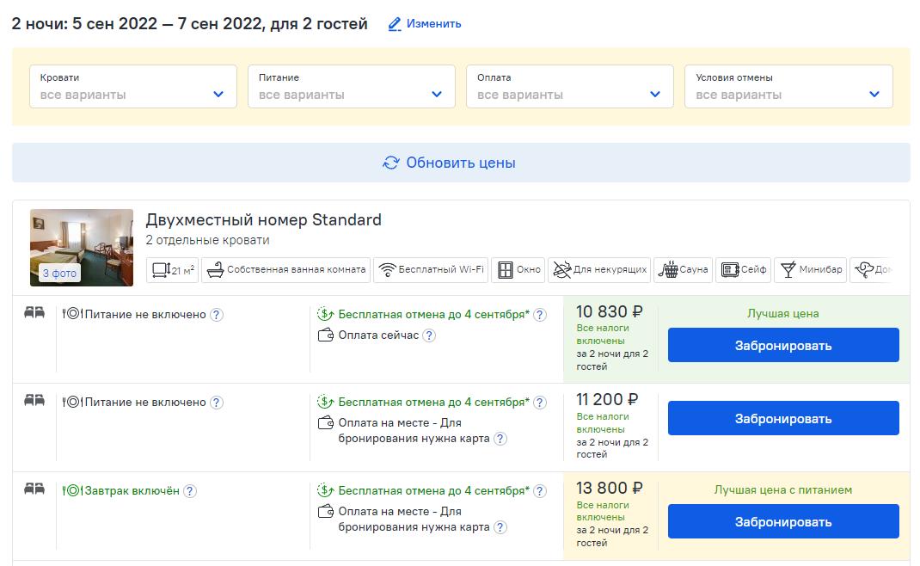Open the room photo thumbnail

(x=82, y=247)
